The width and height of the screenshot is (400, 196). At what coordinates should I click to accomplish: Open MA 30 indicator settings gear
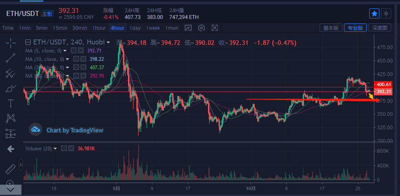(x=76, y=68)
